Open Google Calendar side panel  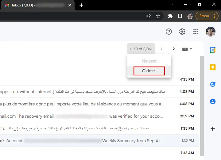coord(212,50)
